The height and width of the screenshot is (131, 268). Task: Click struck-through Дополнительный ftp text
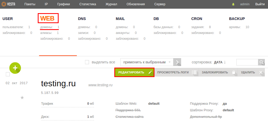206,117
